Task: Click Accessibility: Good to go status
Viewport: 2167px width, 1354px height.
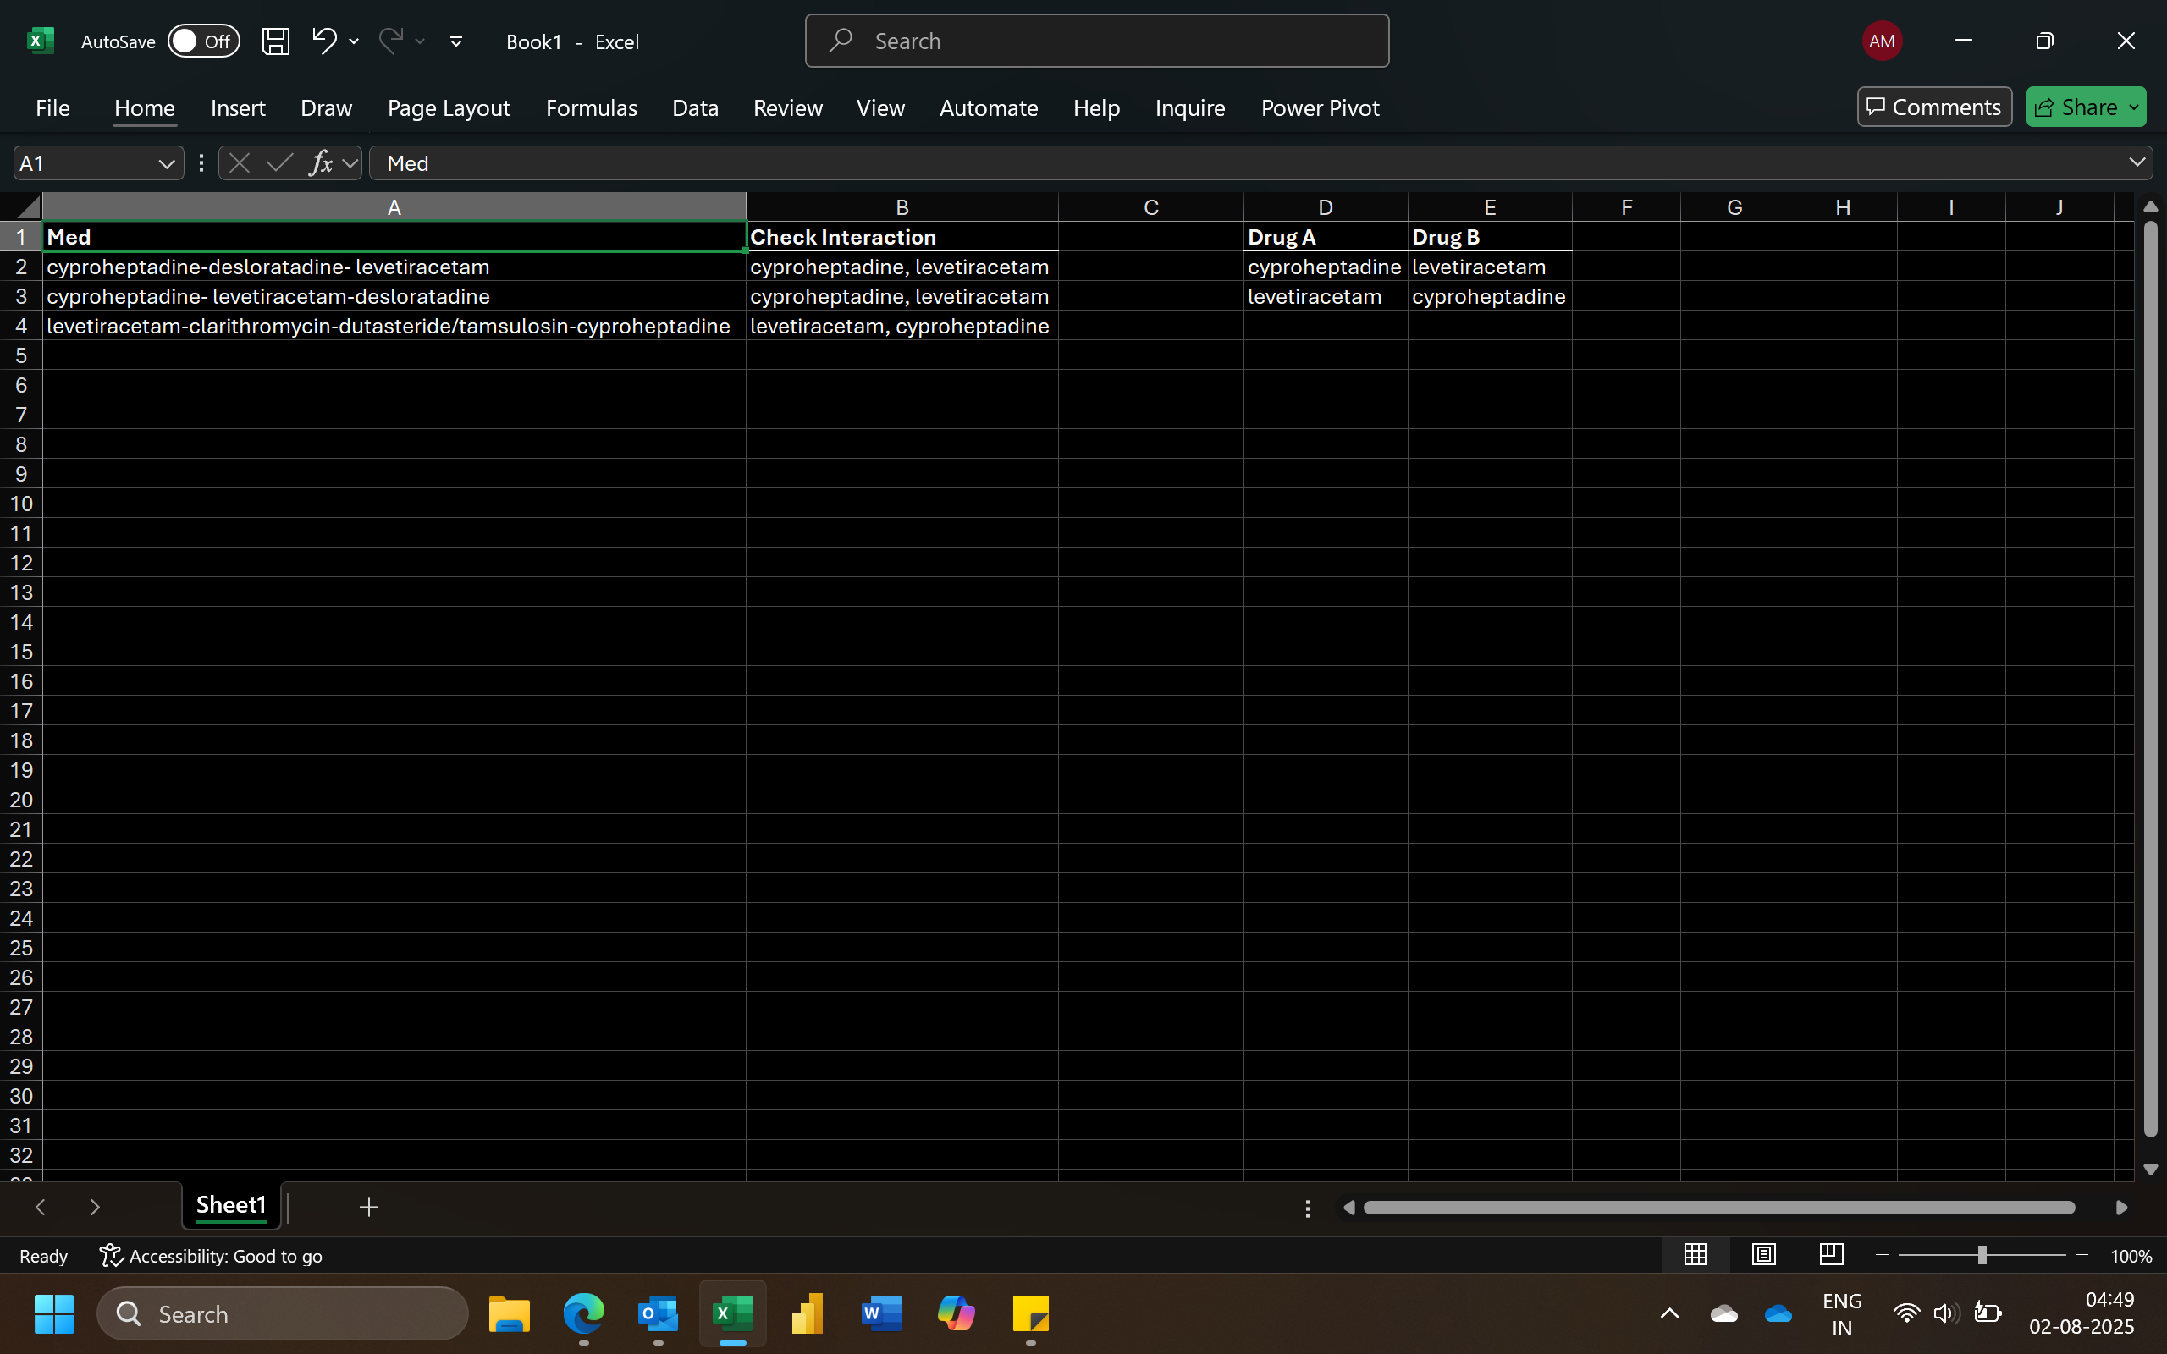Action: point(212,1257)
